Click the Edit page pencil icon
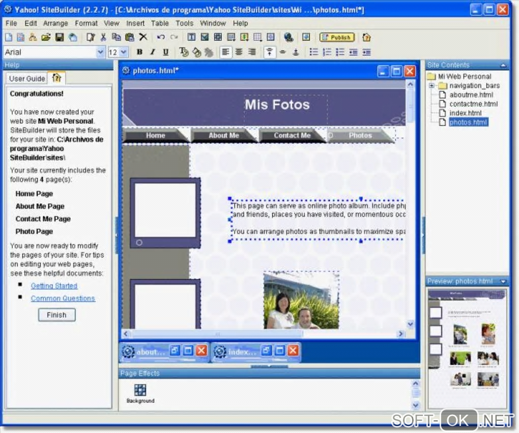Viewport: 519px width, 433px height. [x=91, y=37]
